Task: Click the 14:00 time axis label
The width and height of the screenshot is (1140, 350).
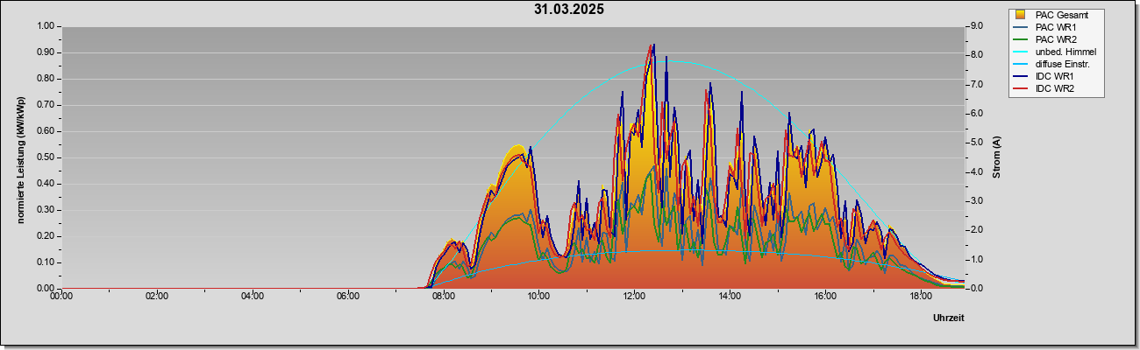Action: click(730, 297)
